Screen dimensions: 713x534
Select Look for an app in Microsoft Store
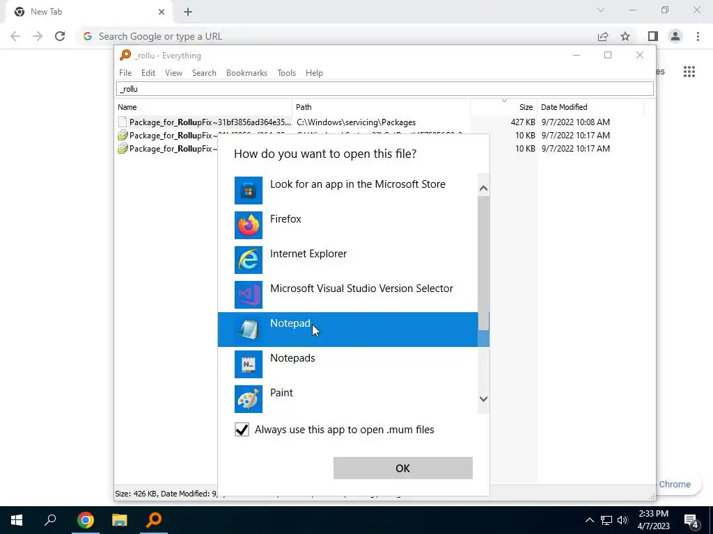pyautogui.click(x=358, y=184)
